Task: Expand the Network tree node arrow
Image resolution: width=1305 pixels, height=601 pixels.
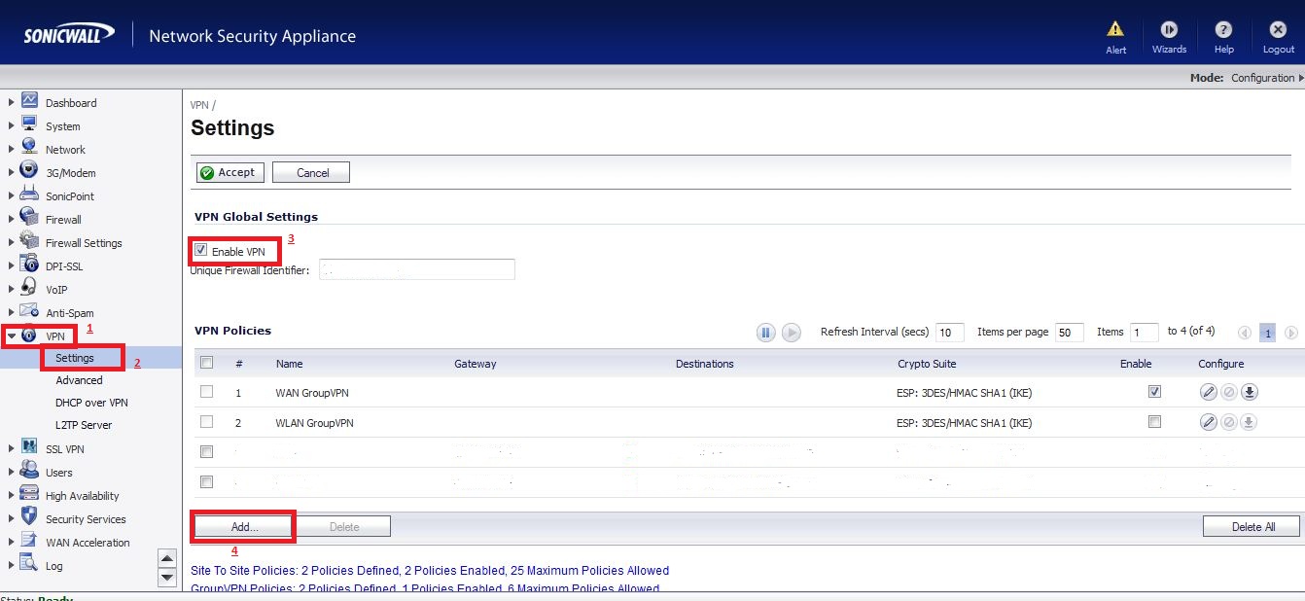Action: coord(12,150)
